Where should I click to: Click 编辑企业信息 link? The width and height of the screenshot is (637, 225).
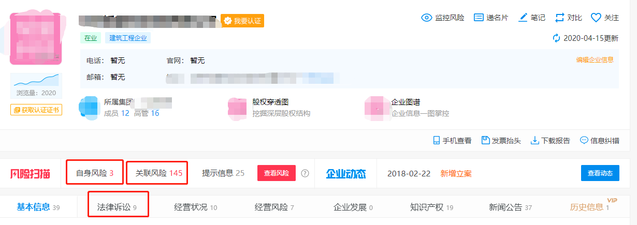595,59
